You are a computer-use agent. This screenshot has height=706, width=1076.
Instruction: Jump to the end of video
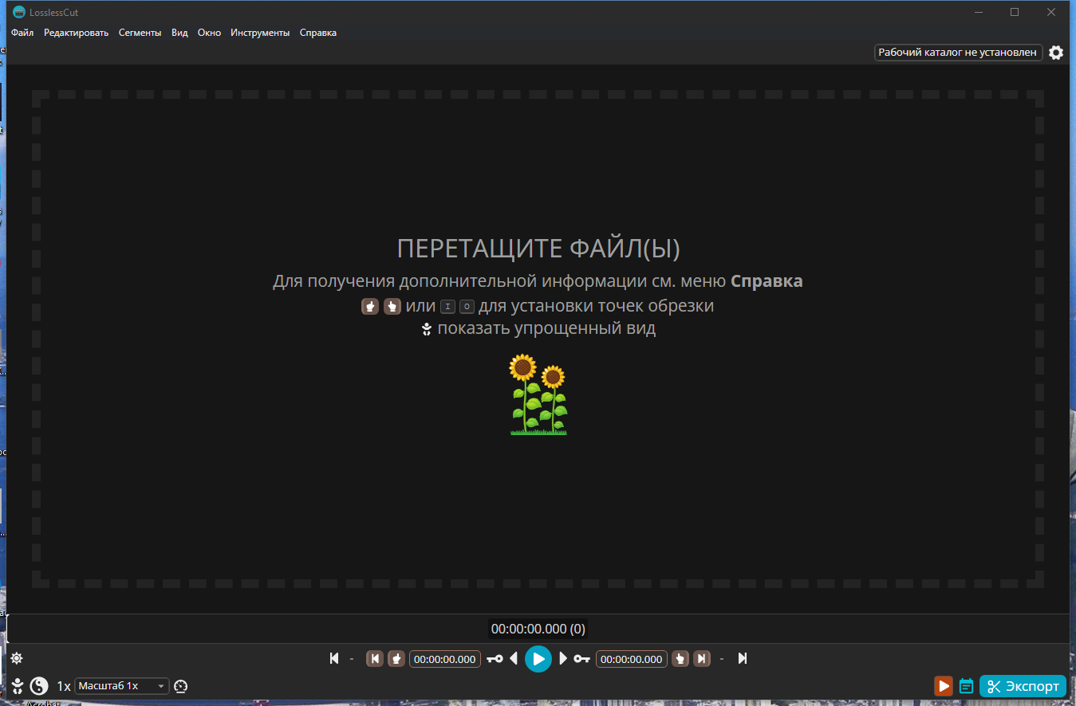coord(743,659)
